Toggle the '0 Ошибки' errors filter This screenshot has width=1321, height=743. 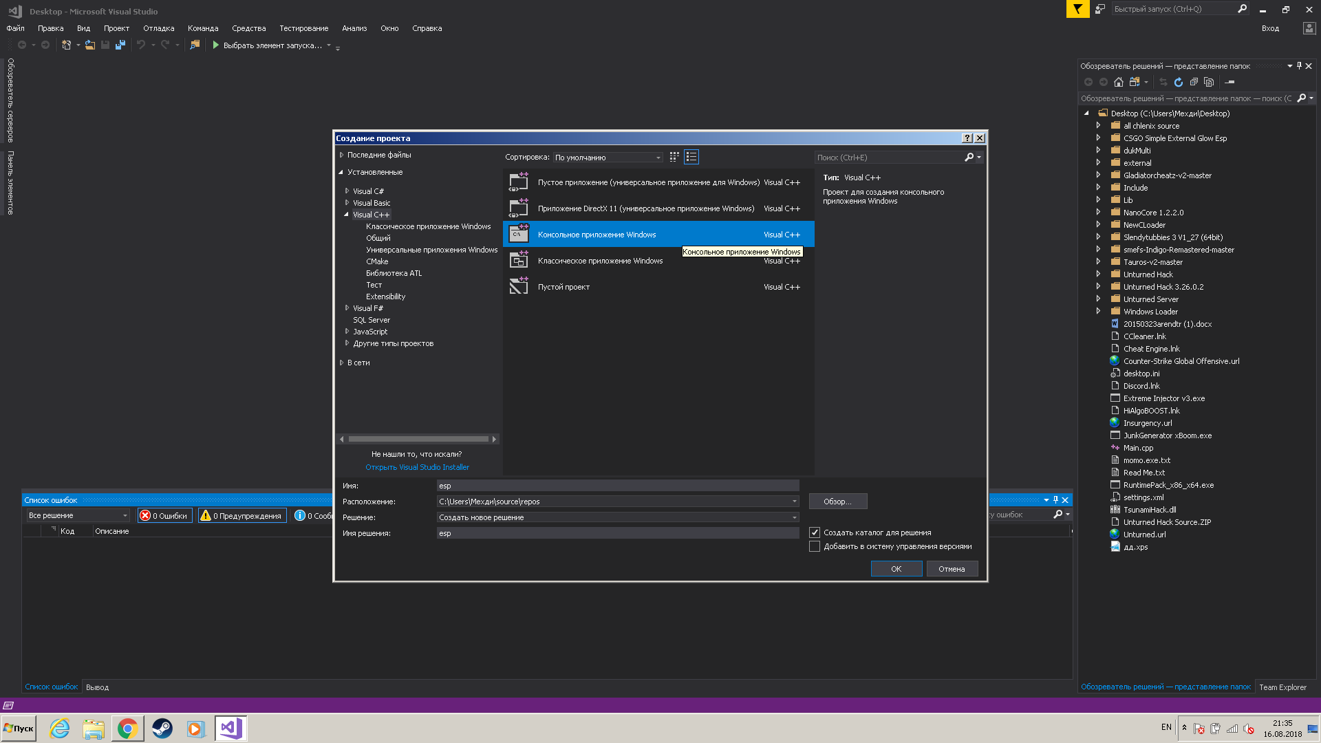click(165, 515)
